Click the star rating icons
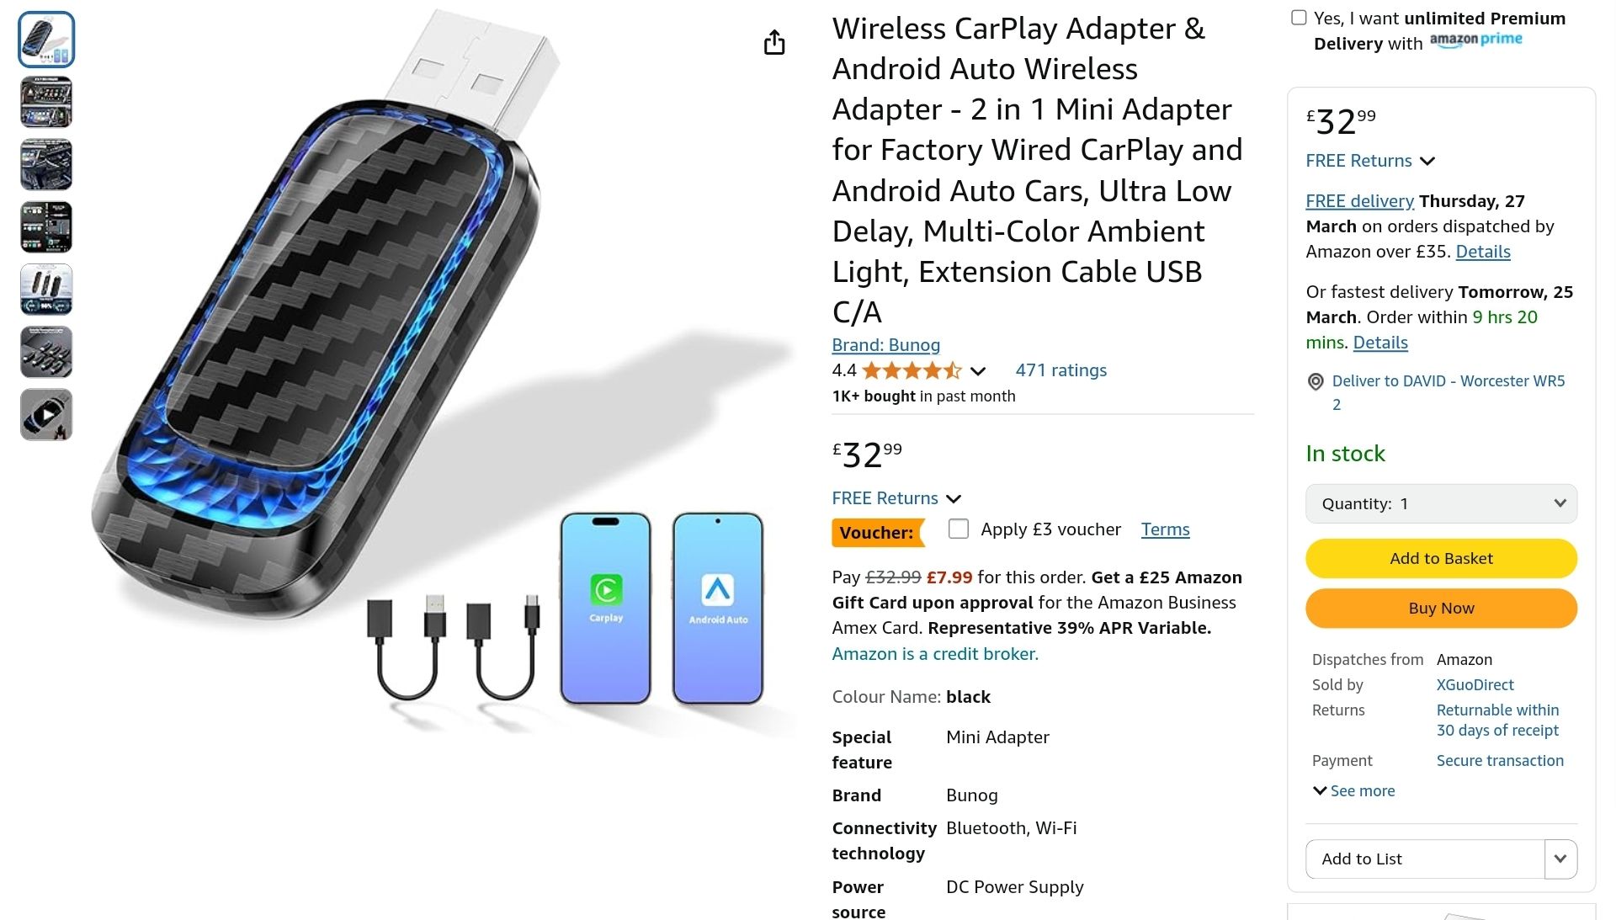 [x=912, y=370]
